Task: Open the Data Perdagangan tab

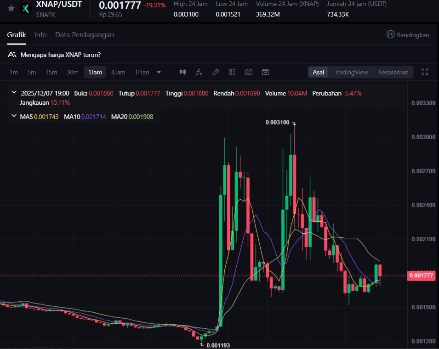Action: click(85, 35)
